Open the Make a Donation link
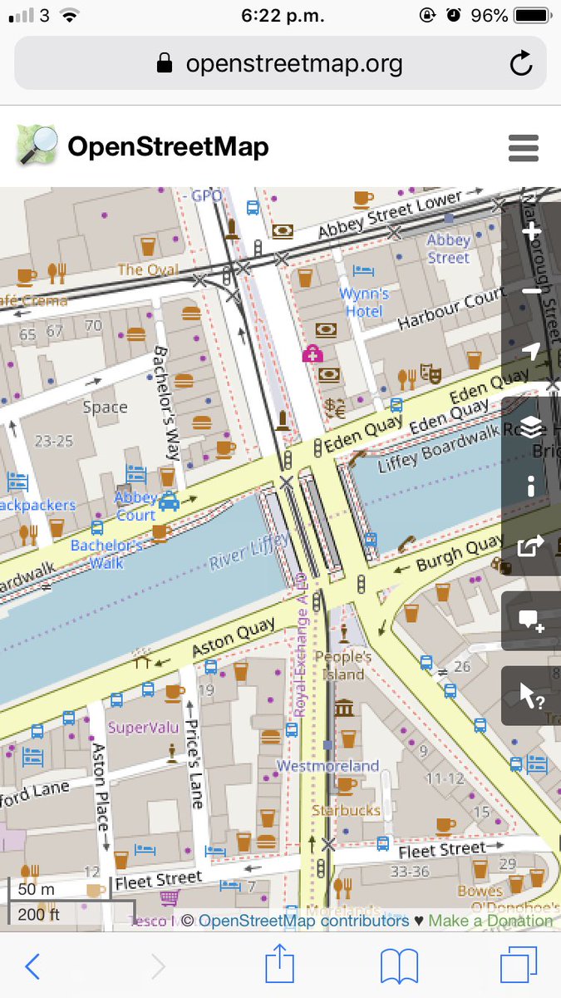This screenshot has width=561, height=998. pyautogui.click(x=490, y=921)
